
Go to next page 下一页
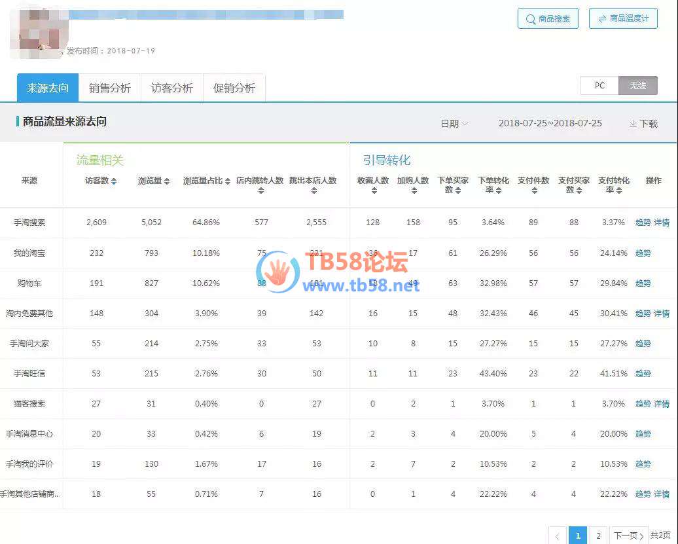click(x=628, y=536)
